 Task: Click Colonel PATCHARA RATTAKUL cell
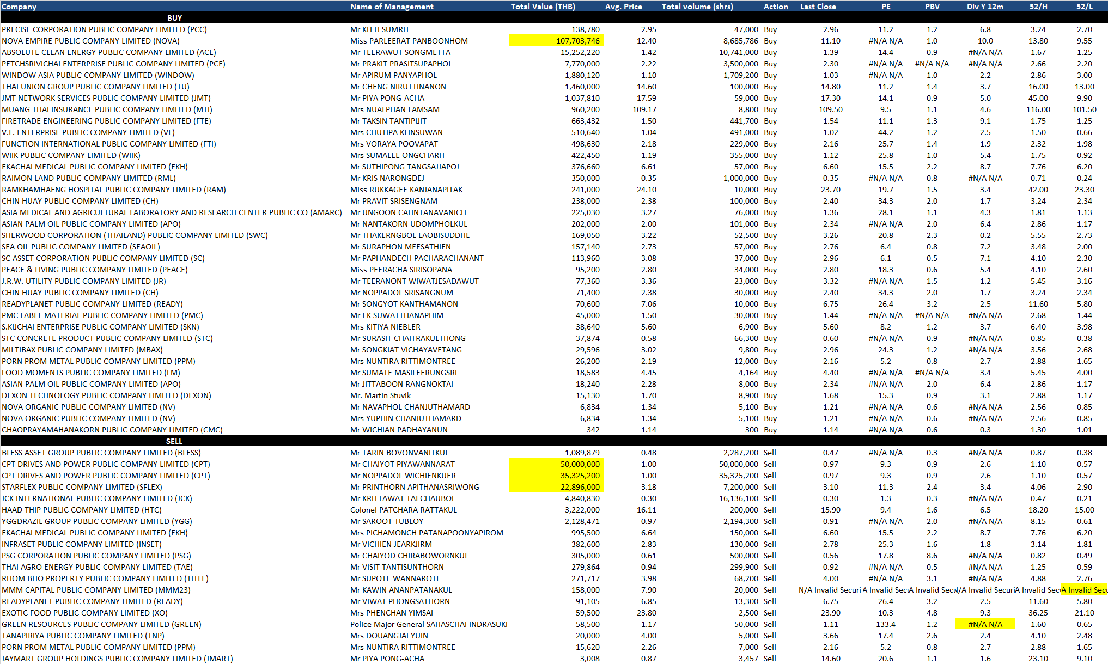pos(403,510)
